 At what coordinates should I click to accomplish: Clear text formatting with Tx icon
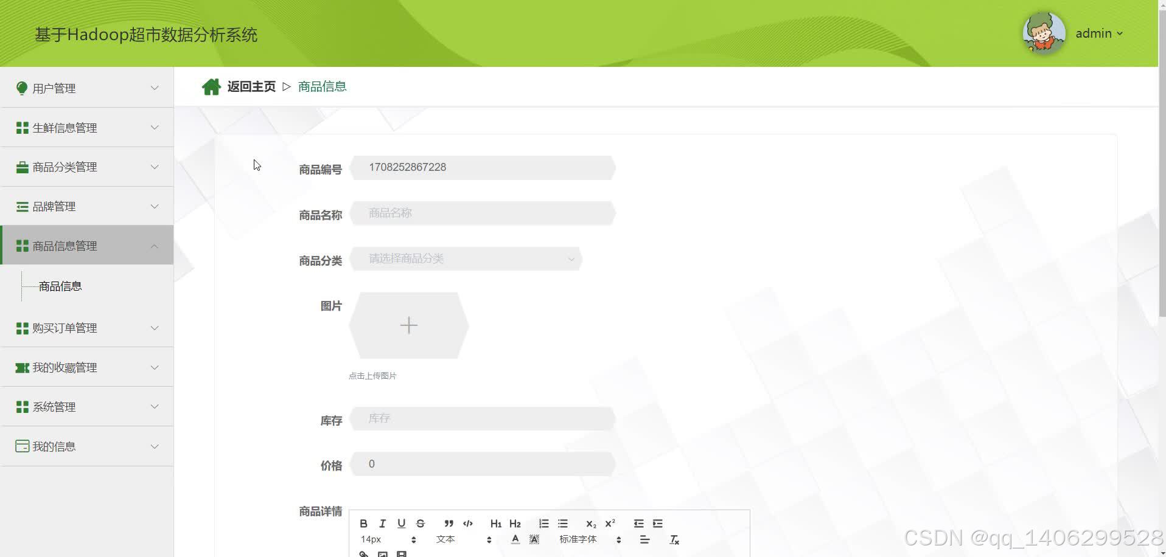tap(674, 539)
